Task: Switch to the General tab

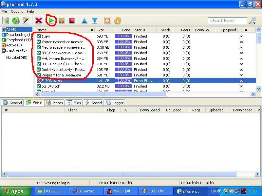Action: [x=12, y=103]
